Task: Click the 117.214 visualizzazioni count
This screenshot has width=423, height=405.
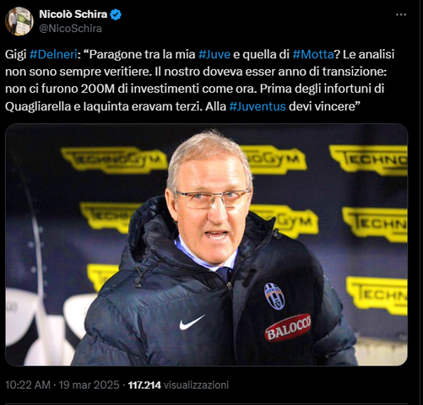Action: point(178,385)
